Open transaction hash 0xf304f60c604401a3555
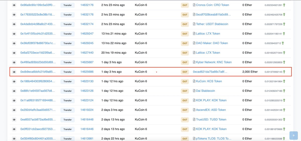Screen dimensions: 301x141 [x=38, y=139]
